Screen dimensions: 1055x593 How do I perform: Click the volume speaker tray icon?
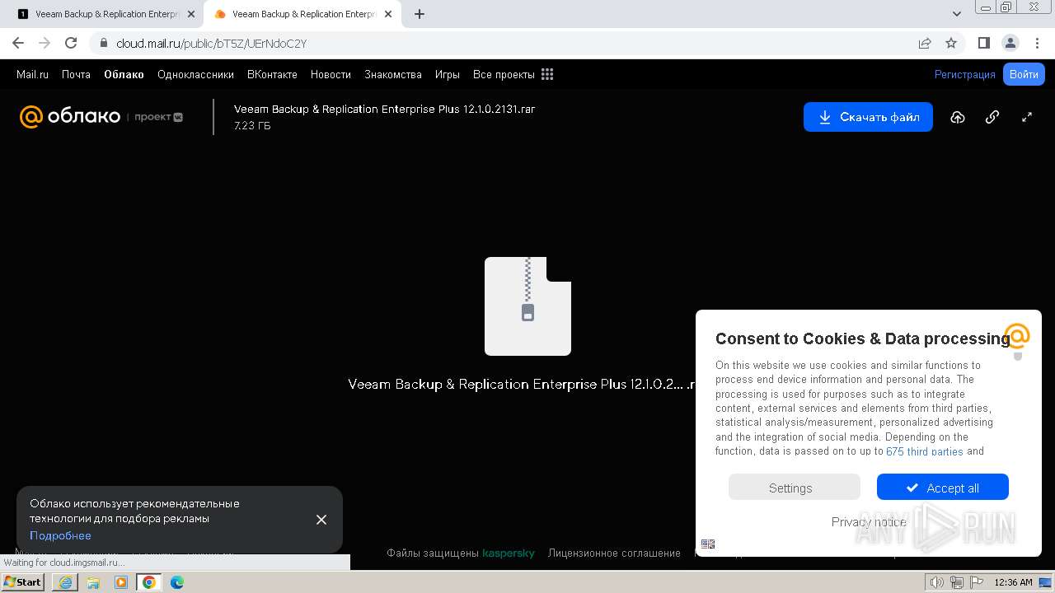coord(936,582)
